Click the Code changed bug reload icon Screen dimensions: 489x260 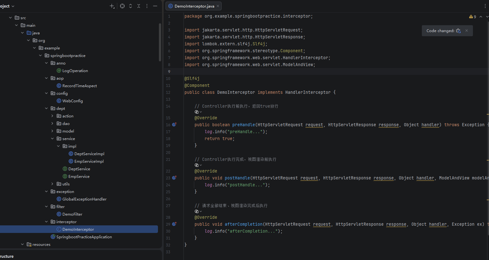458,31
